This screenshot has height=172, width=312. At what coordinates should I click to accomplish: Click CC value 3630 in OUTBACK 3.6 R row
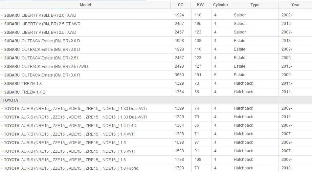click(179, 75)
